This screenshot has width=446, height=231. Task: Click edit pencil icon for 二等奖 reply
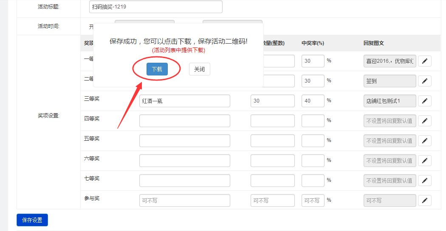click(x=424, y=81)
